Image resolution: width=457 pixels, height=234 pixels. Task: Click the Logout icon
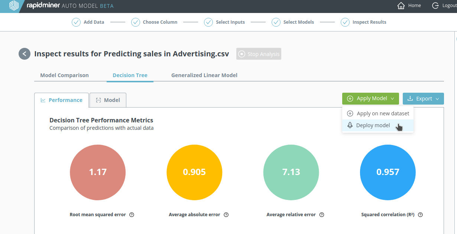435,6
